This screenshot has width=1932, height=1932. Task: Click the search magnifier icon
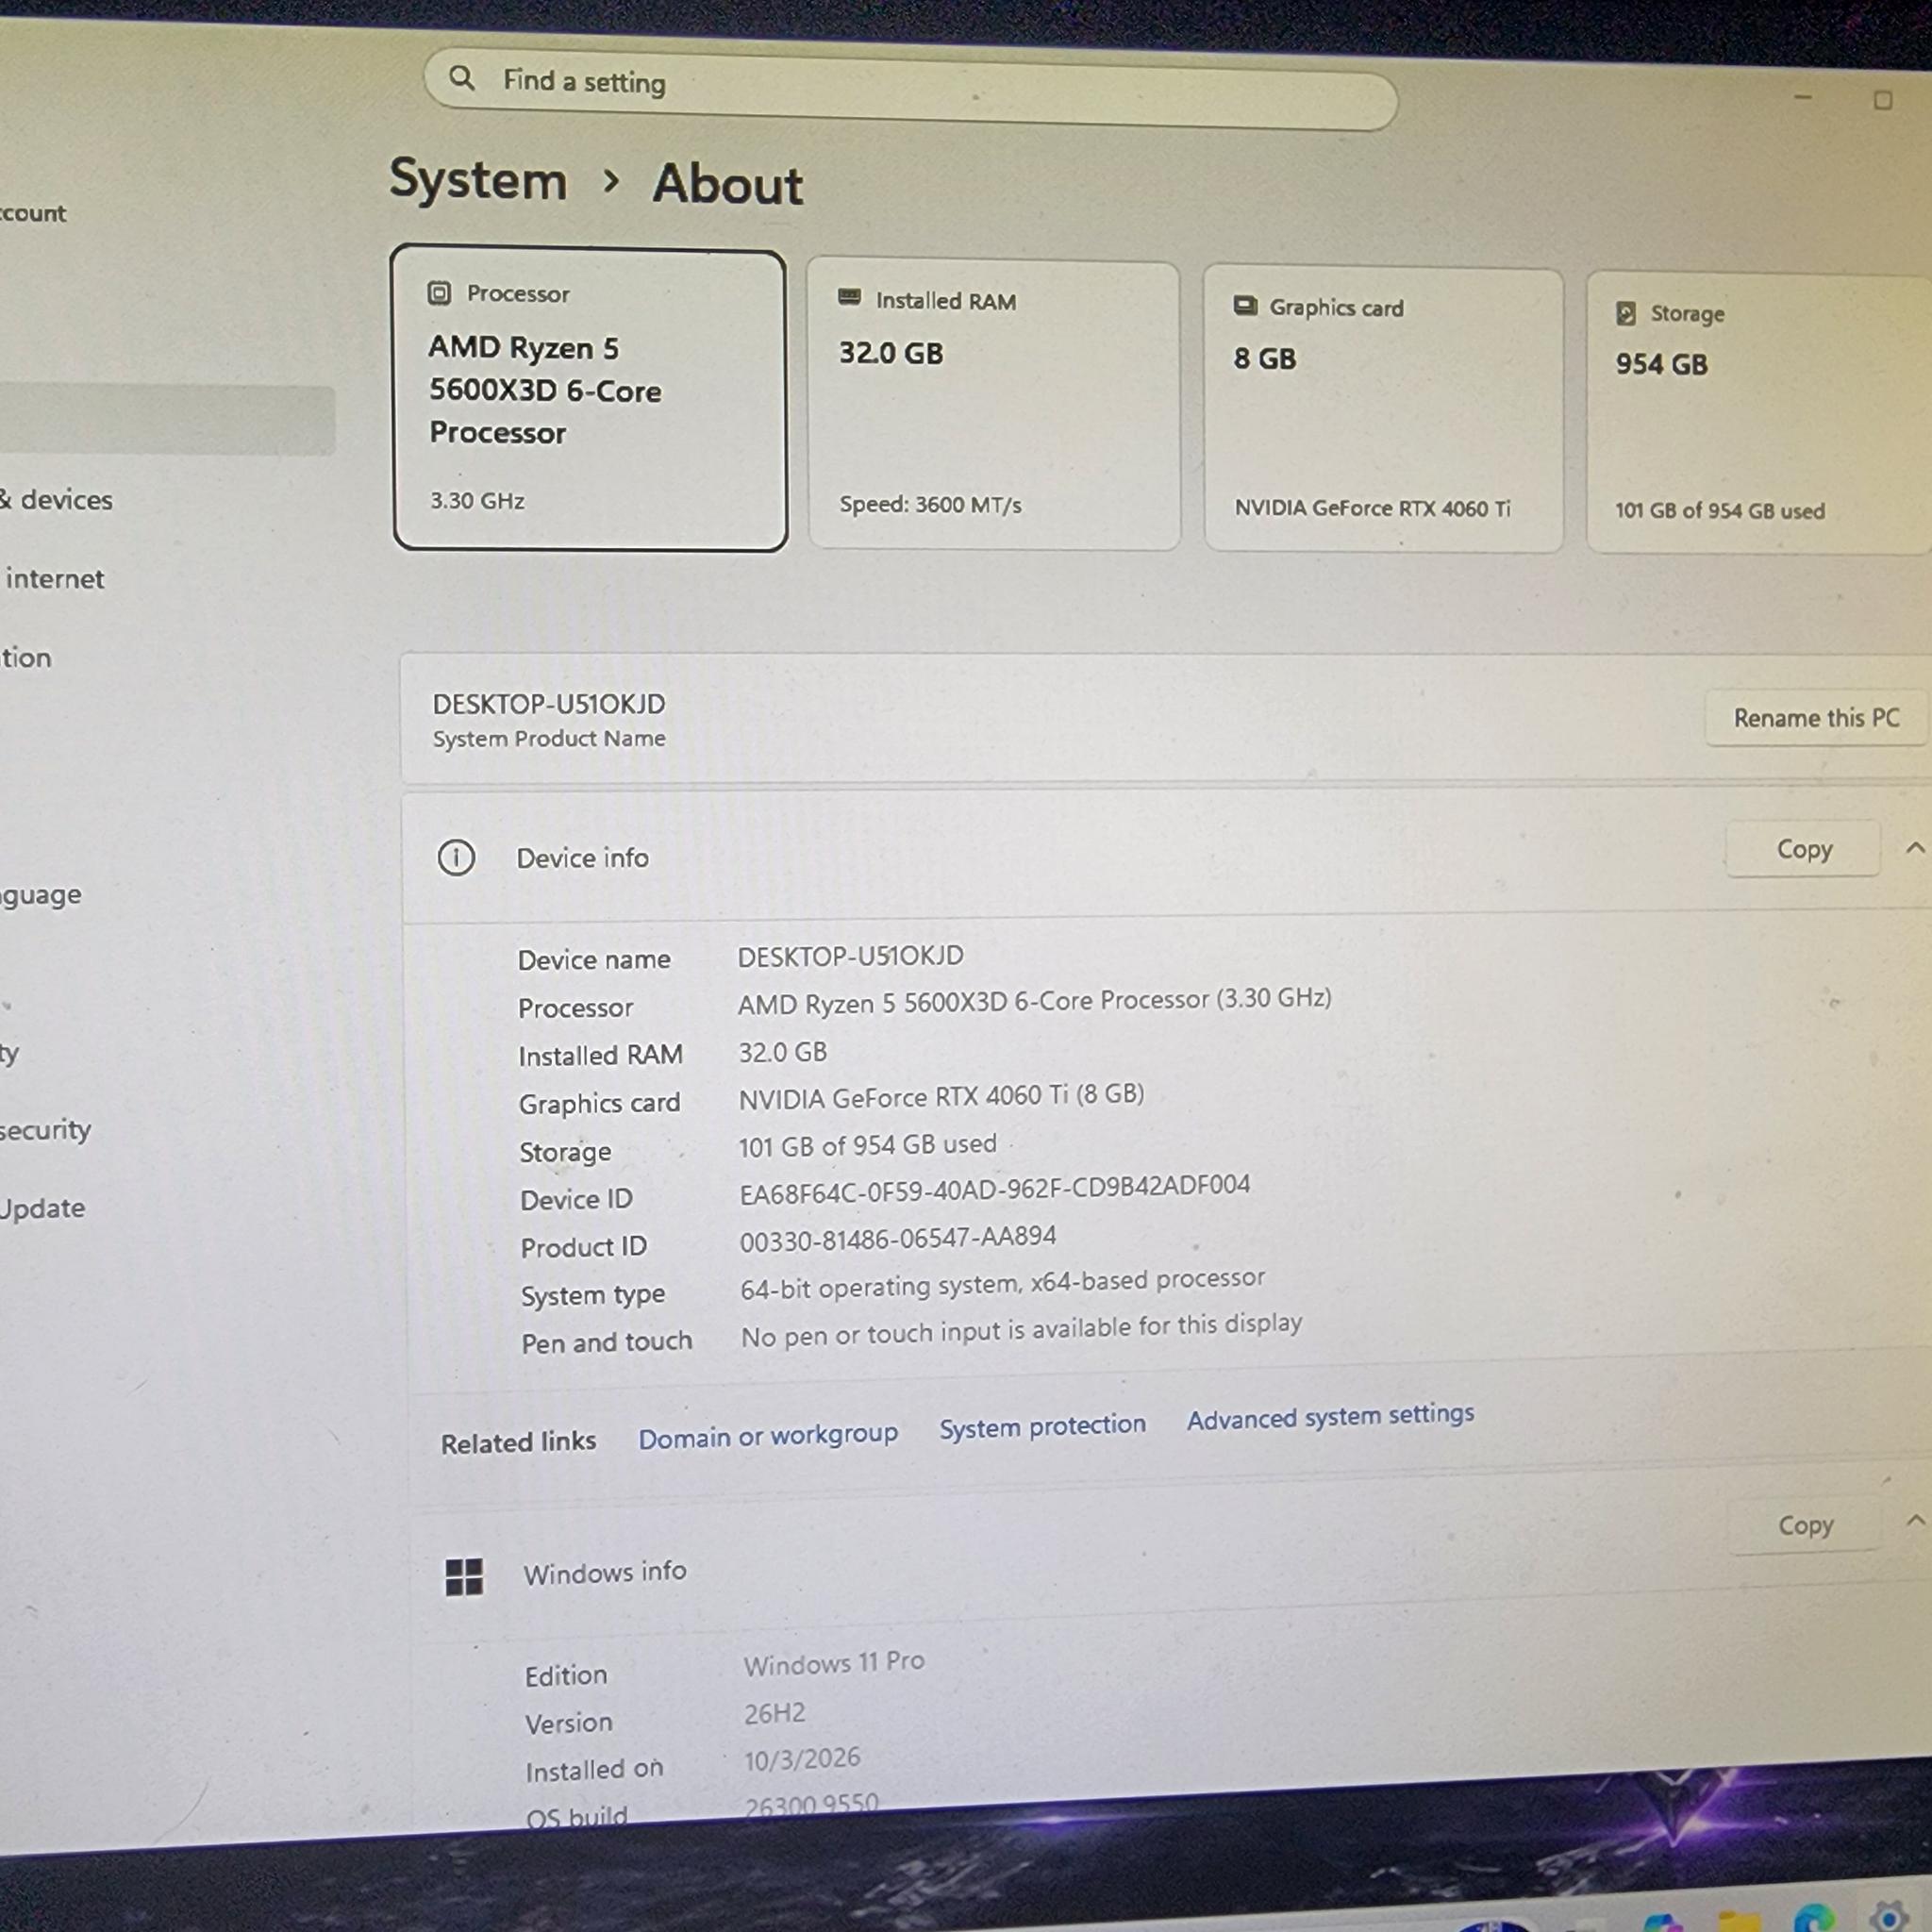click(461, 77)
